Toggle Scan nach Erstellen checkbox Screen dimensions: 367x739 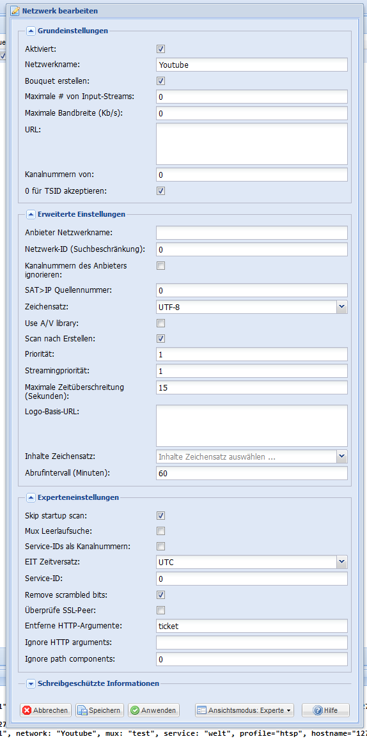coord(160,338)
